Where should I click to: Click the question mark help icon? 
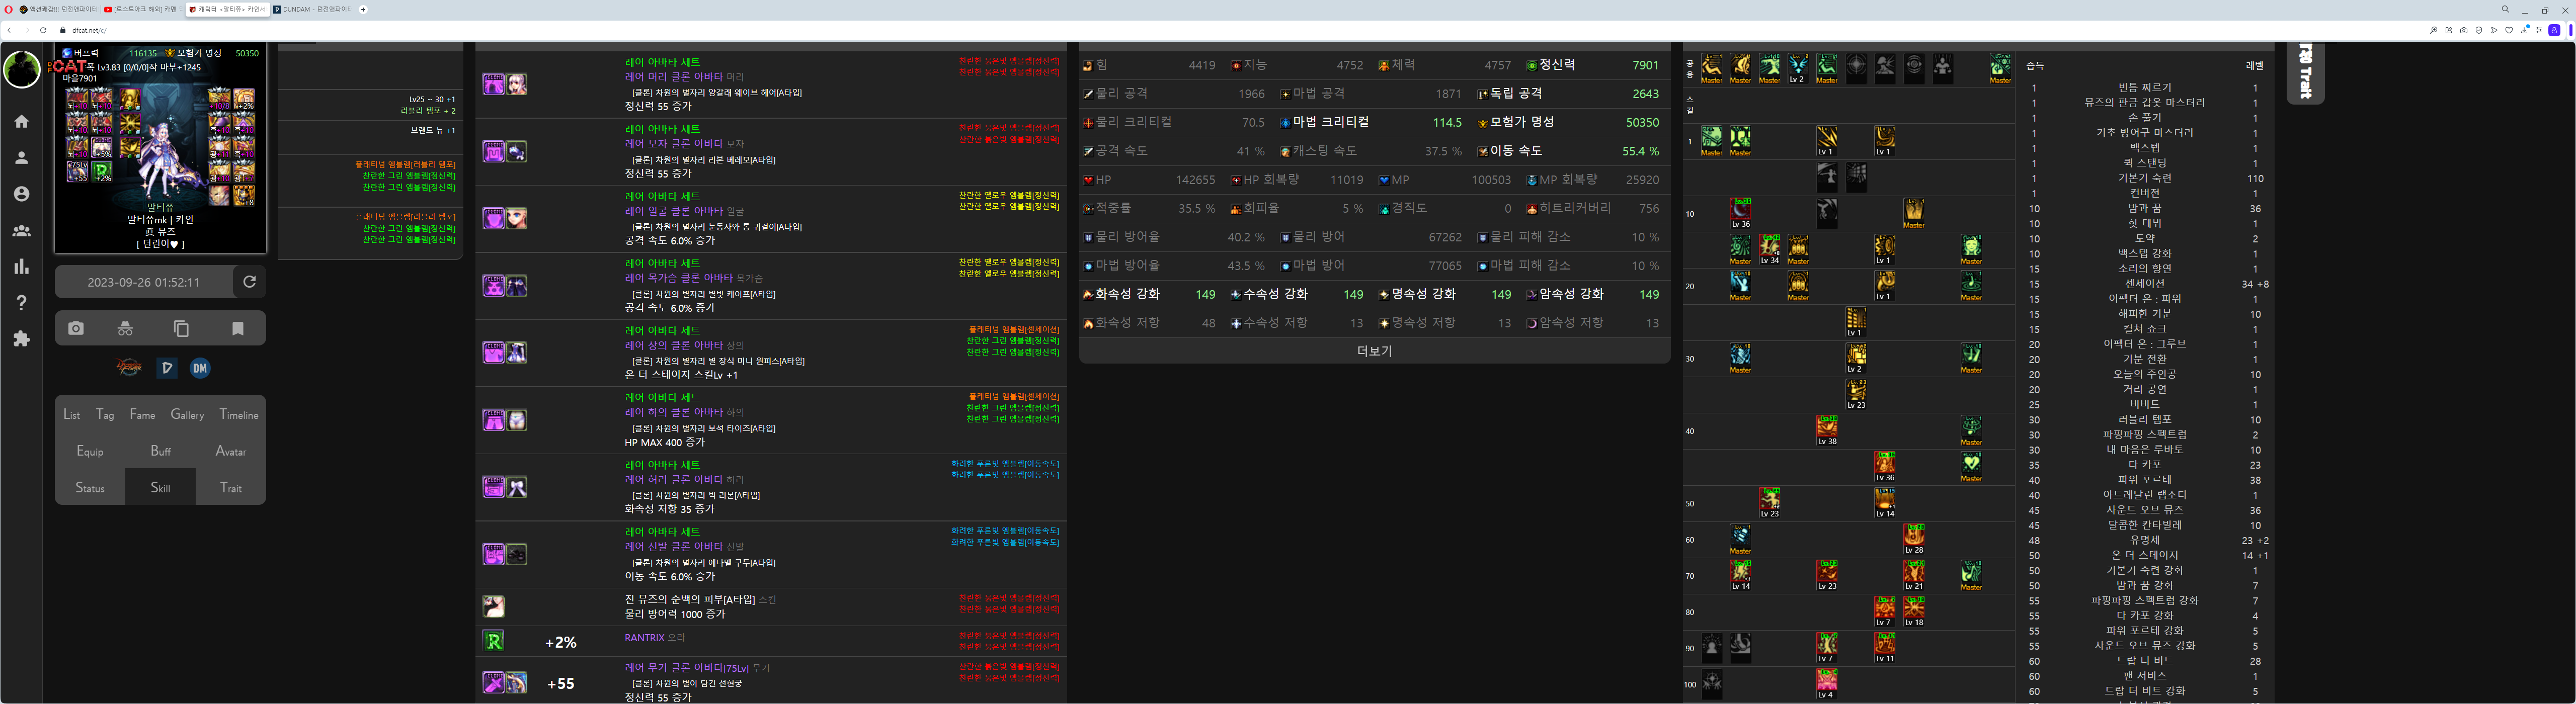(x=21, y=302)
